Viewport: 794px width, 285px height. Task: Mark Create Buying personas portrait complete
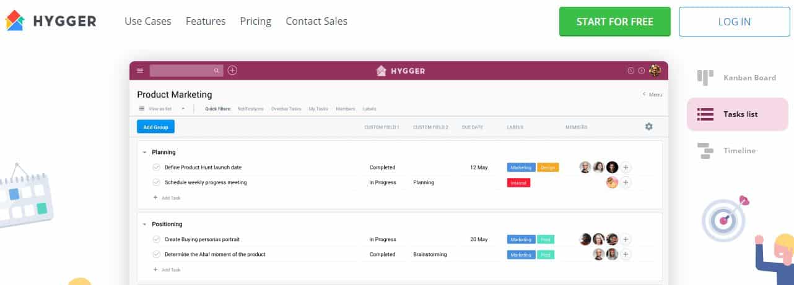(156, 239)
